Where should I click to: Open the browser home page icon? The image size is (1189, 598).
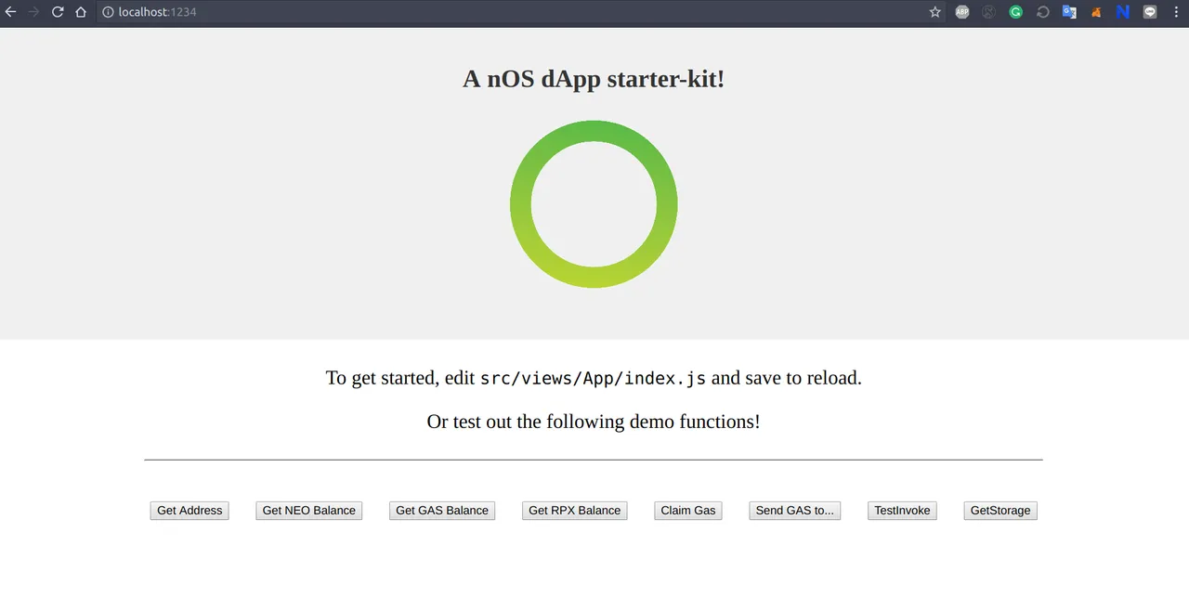pos(81,12)
